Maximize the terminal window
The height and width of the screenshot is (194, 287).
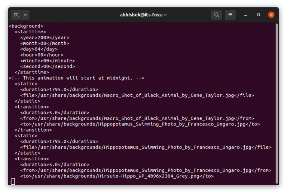click(x=258, y=15)
